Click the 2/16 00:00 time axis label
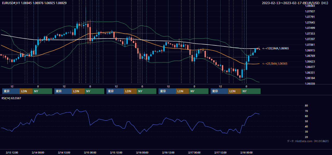Image resolution: width=332 pixels, height=155 pixels. click(142, 152)
